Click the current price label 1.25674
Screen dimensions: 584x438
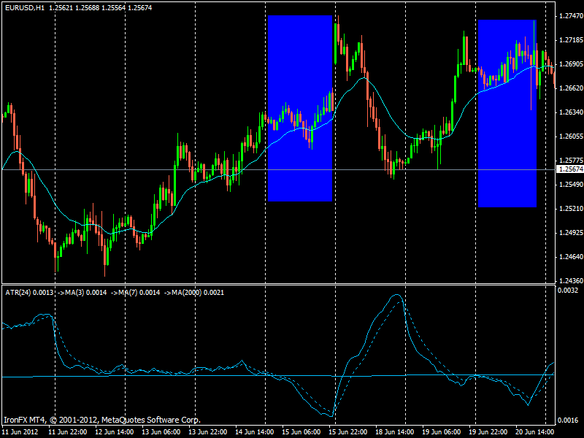(570, 169)
